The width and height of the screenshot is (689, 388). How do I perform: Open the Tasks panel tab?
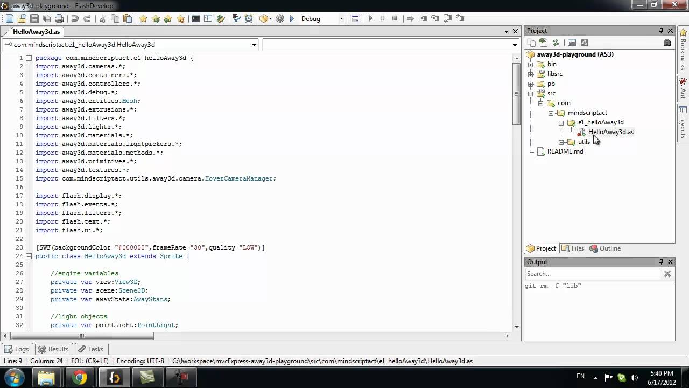[90, 349]
